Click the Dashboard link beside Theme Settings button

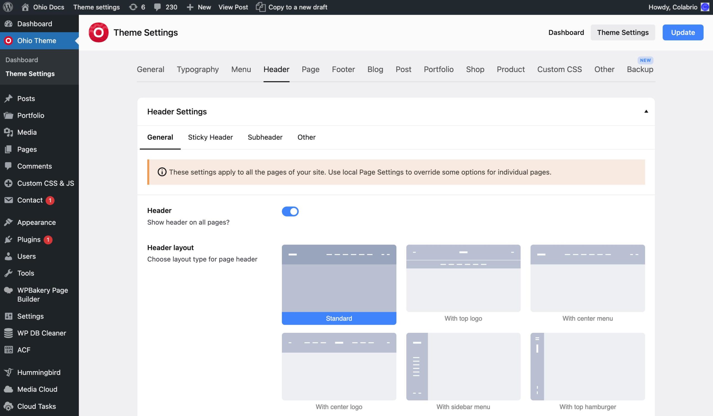[x=566, y=33]
